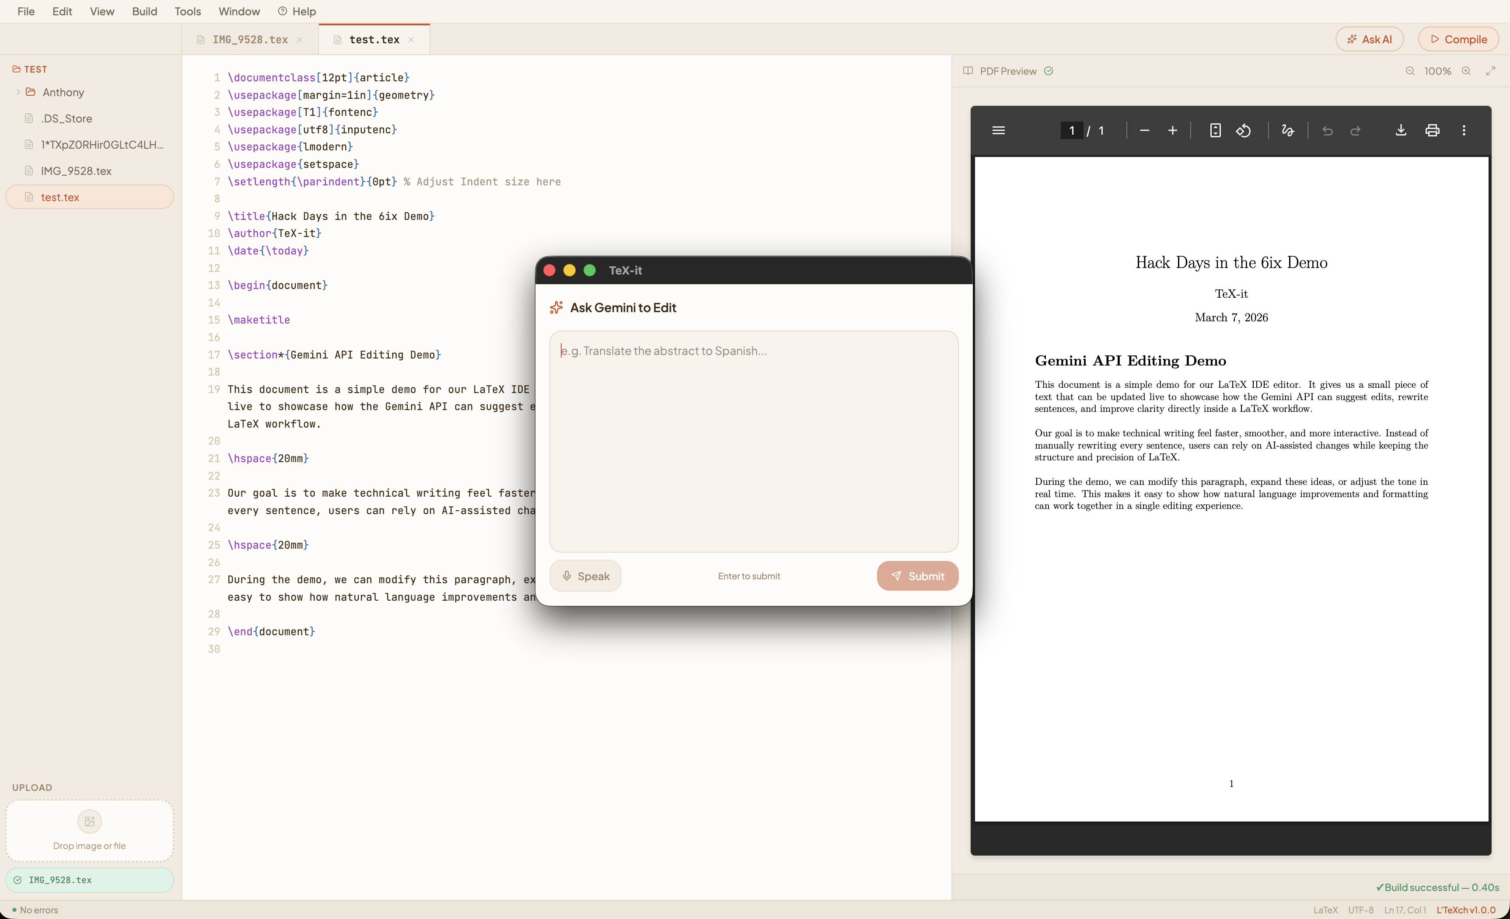Submit the Gemini edit request
1510x919 pixels.
[917, 576]
